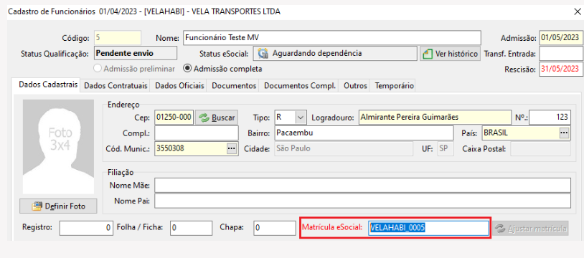The width and height of the screenshot is (584, 258).
Task: Close the Cadastro de Funcionários window
Action: point(578,11)
